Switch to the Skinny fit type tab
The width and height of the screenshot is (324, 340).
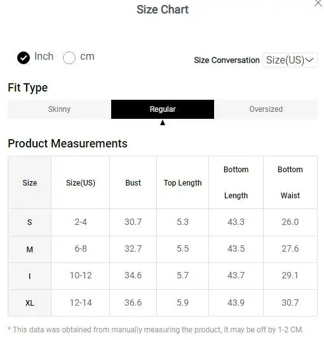59,109
